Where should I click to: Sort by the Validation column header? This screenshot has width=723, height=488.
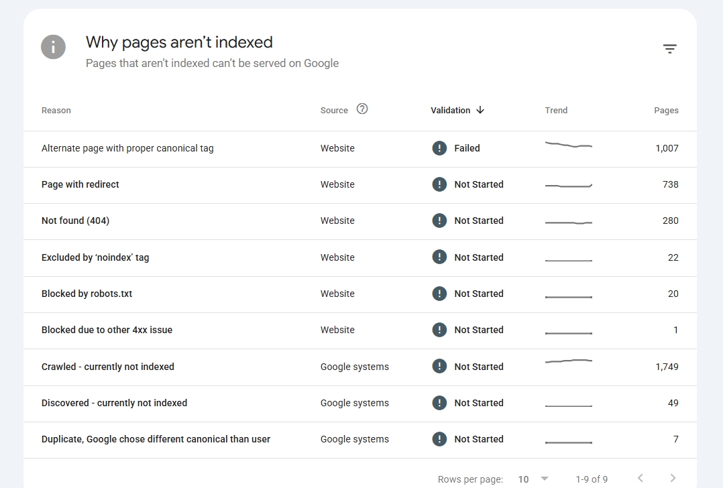pyautogui.click(x=451, y=110)
